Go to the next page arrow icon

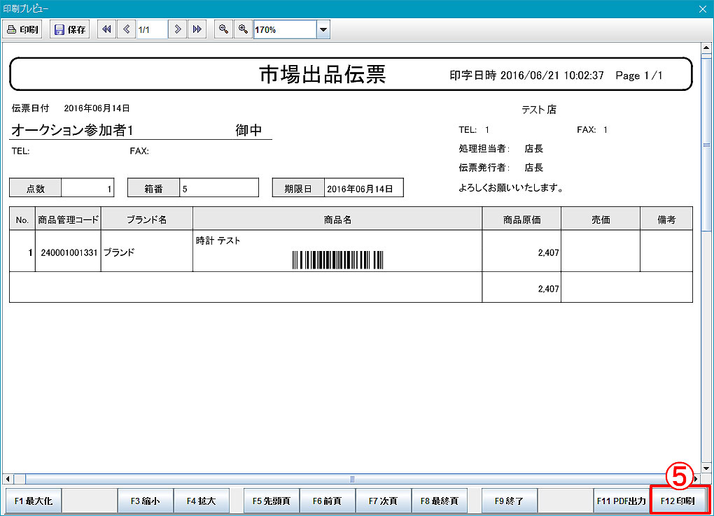pos(177,29)
